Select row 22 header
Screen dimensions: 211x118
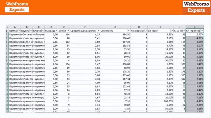pos(7,109)
